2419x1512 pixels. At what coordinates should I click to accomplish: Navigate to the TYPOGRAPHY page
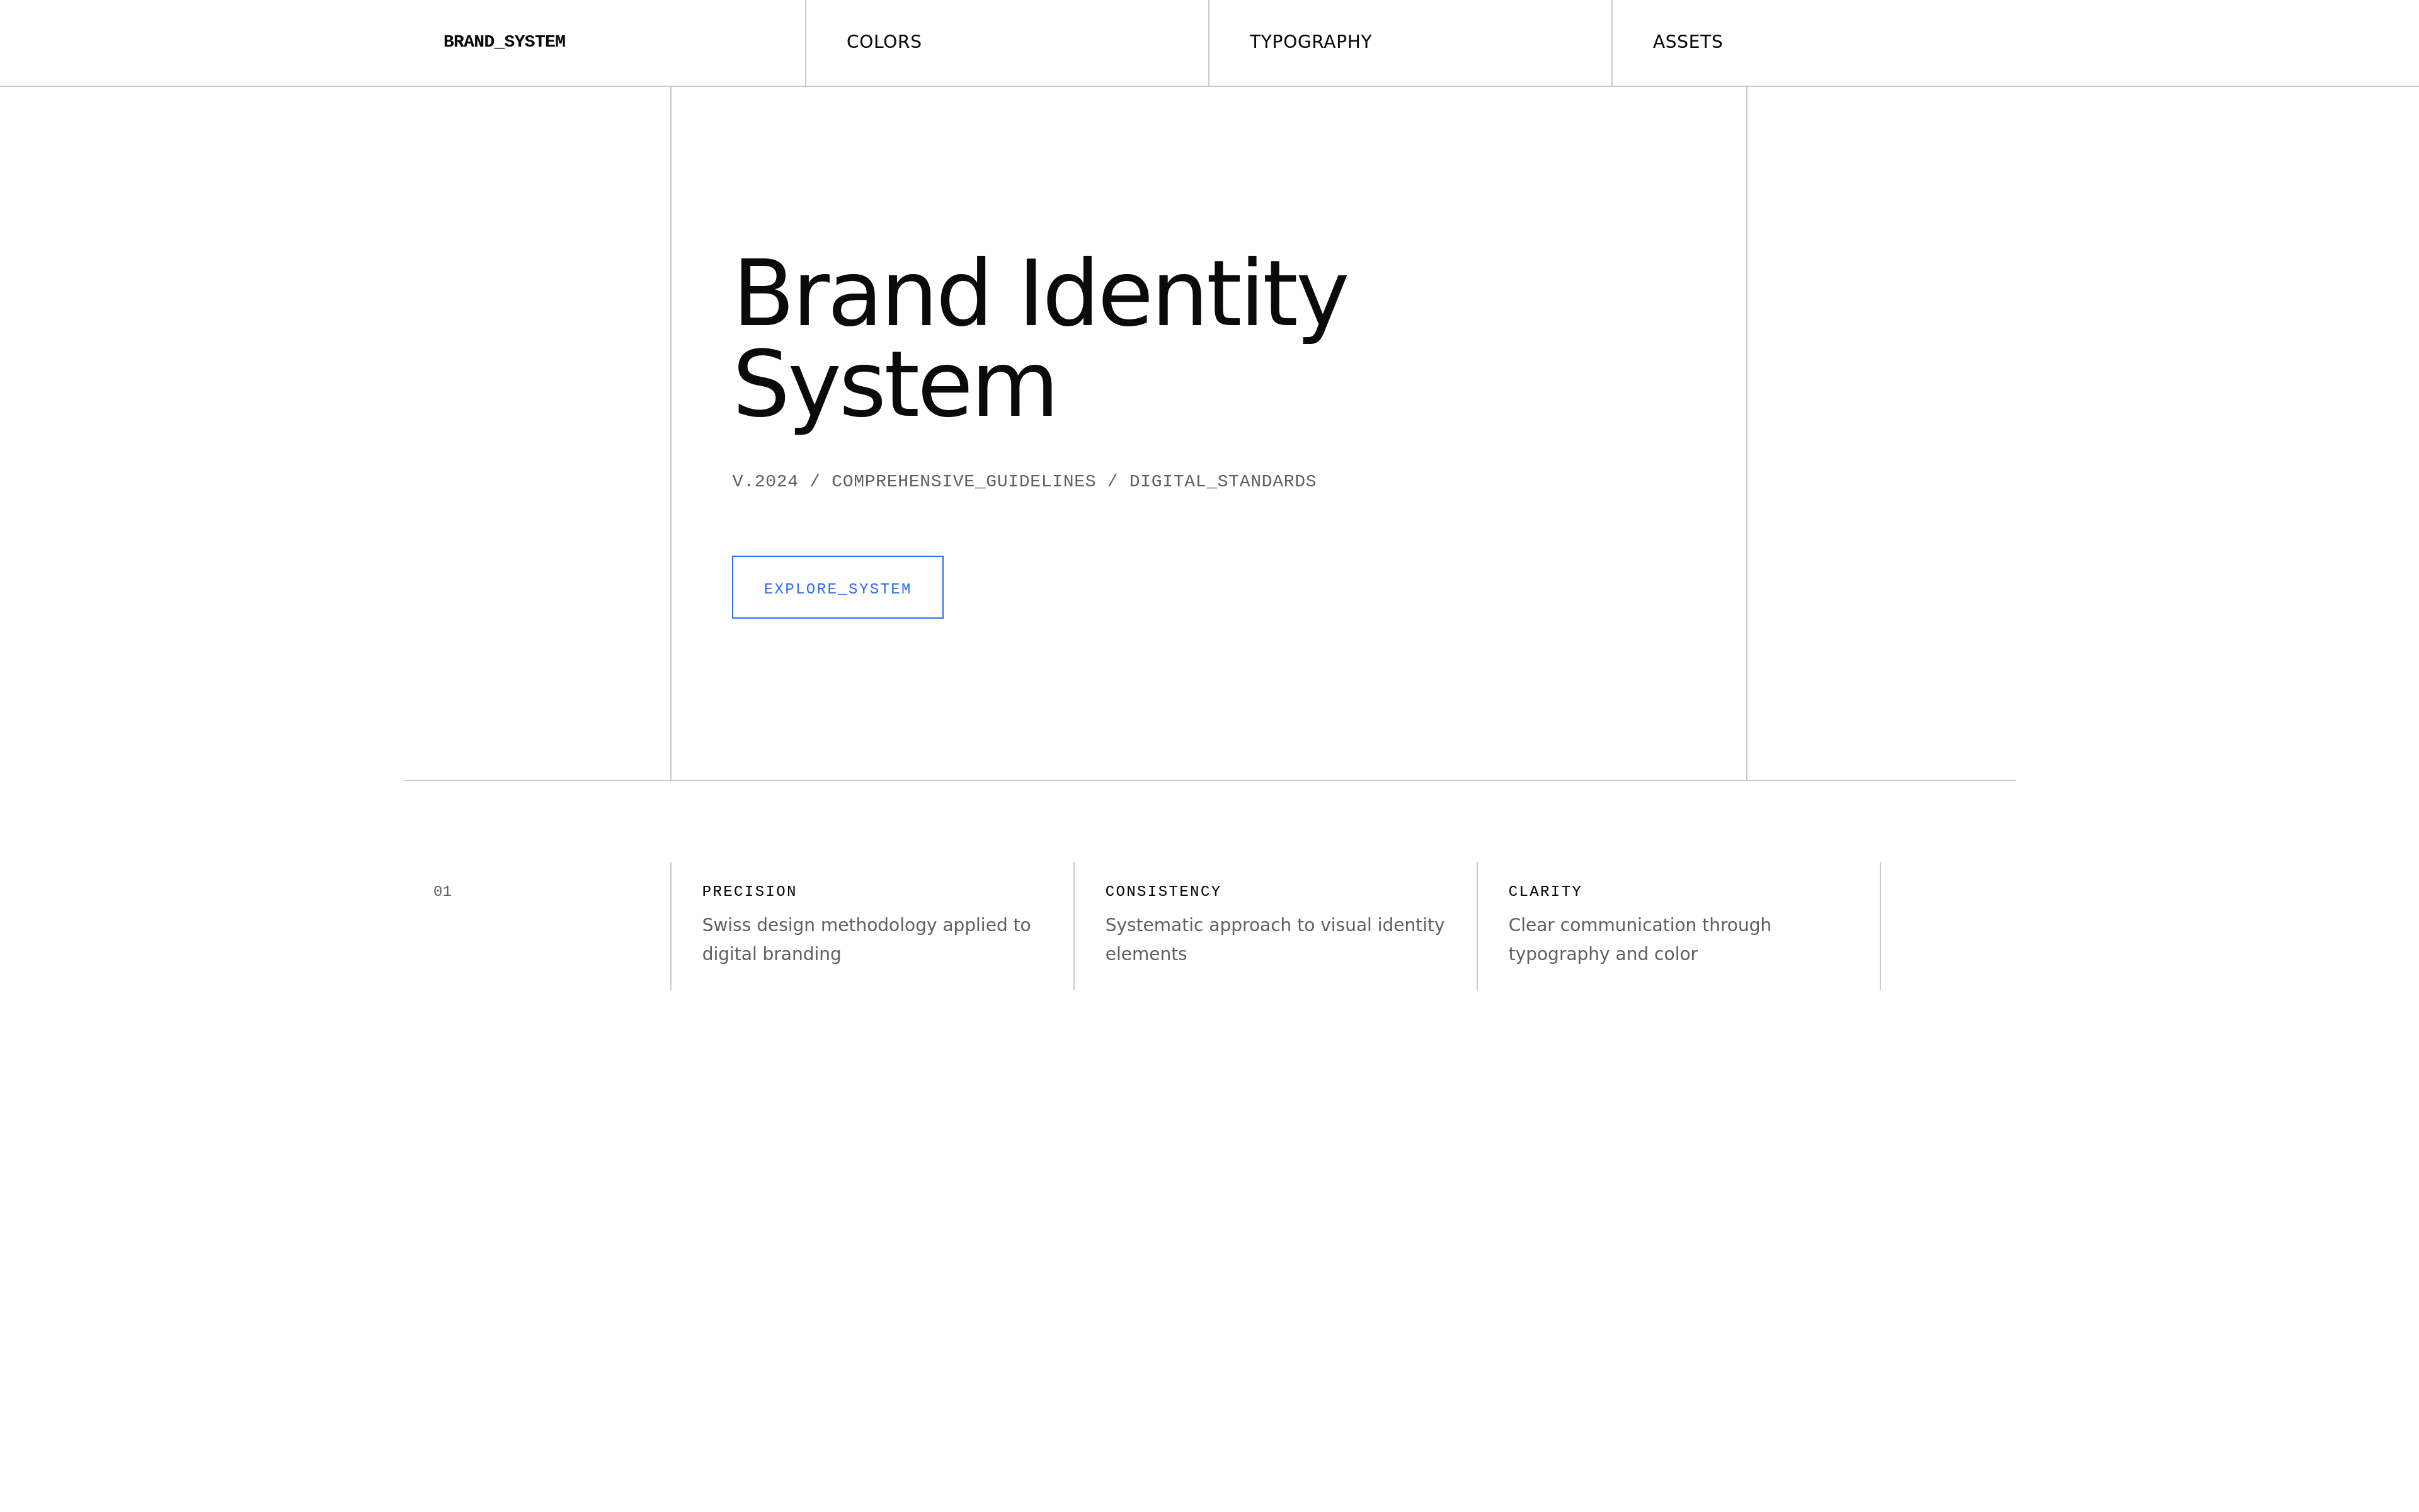pos(1310,41)
